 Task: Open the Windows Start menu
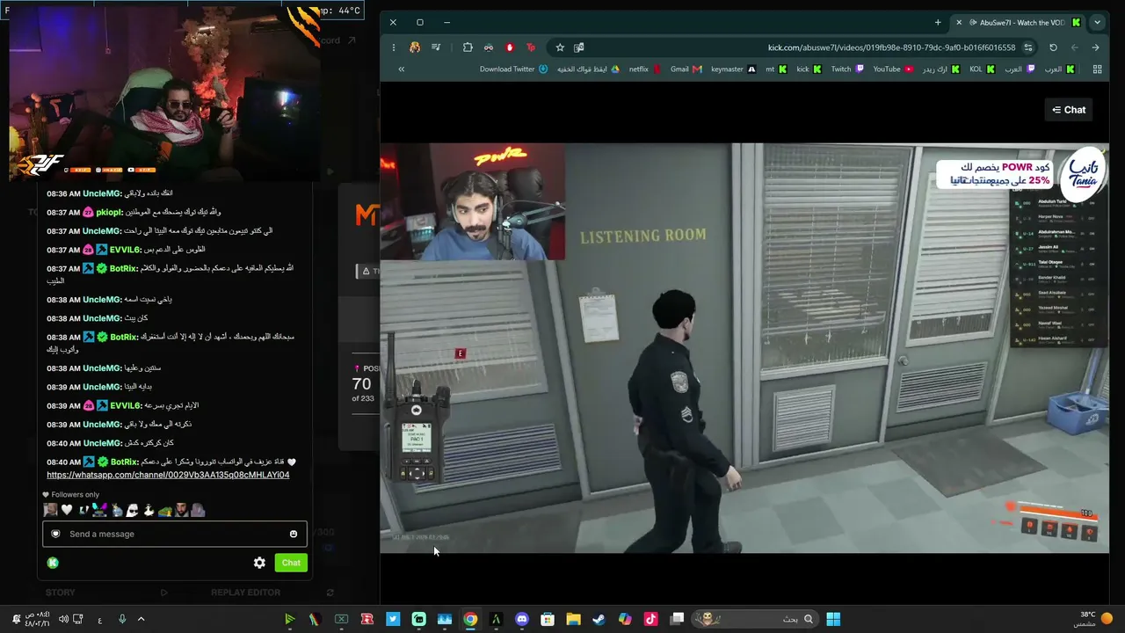point(833,619)
